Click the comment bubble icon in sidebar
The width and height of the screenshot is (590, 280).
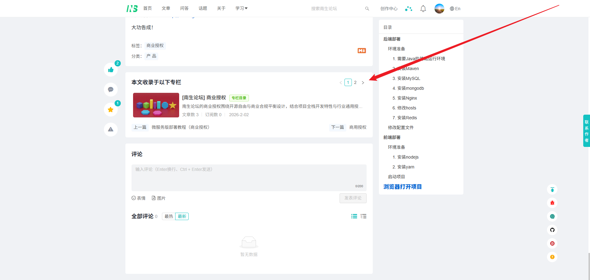111,90
